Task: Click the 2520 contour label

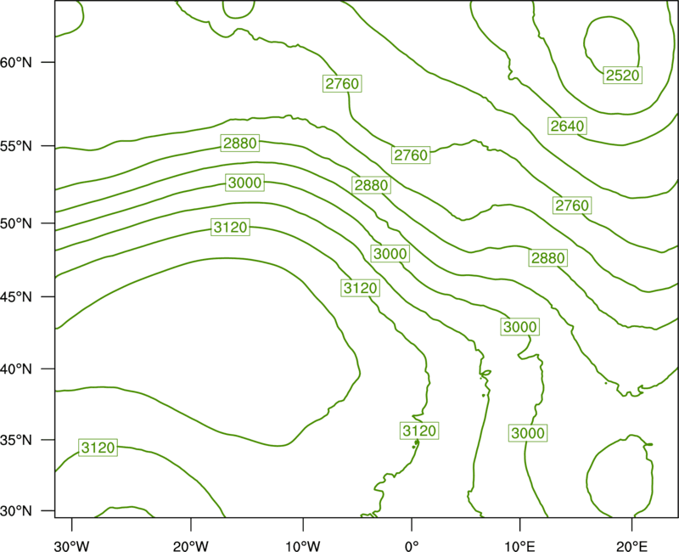Action: point(623,76)
